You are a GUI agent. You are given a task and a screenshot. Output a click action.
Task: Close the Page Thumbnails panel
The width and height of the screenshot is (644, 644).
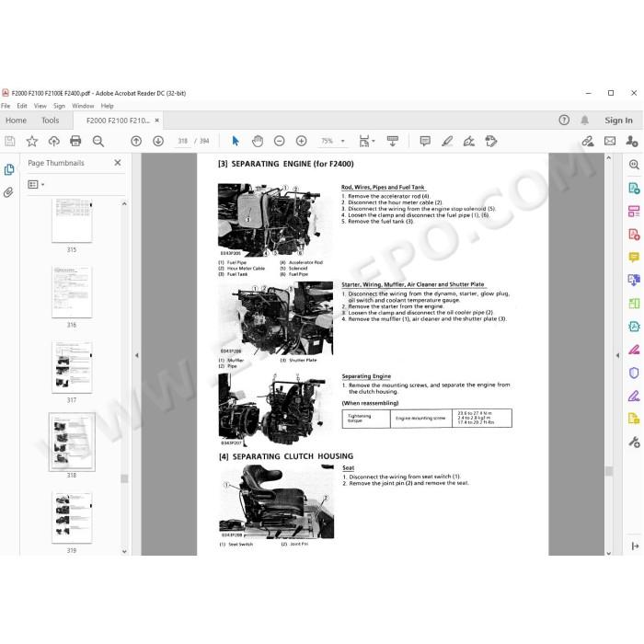tap(118, 163)
